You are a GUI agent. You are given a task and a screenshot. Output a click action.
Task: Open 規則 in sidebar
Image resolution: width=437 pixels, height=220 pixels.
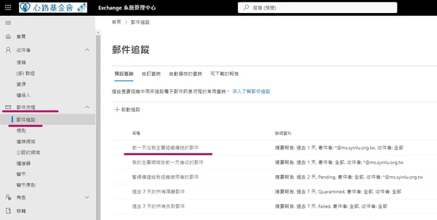[21, 131]
